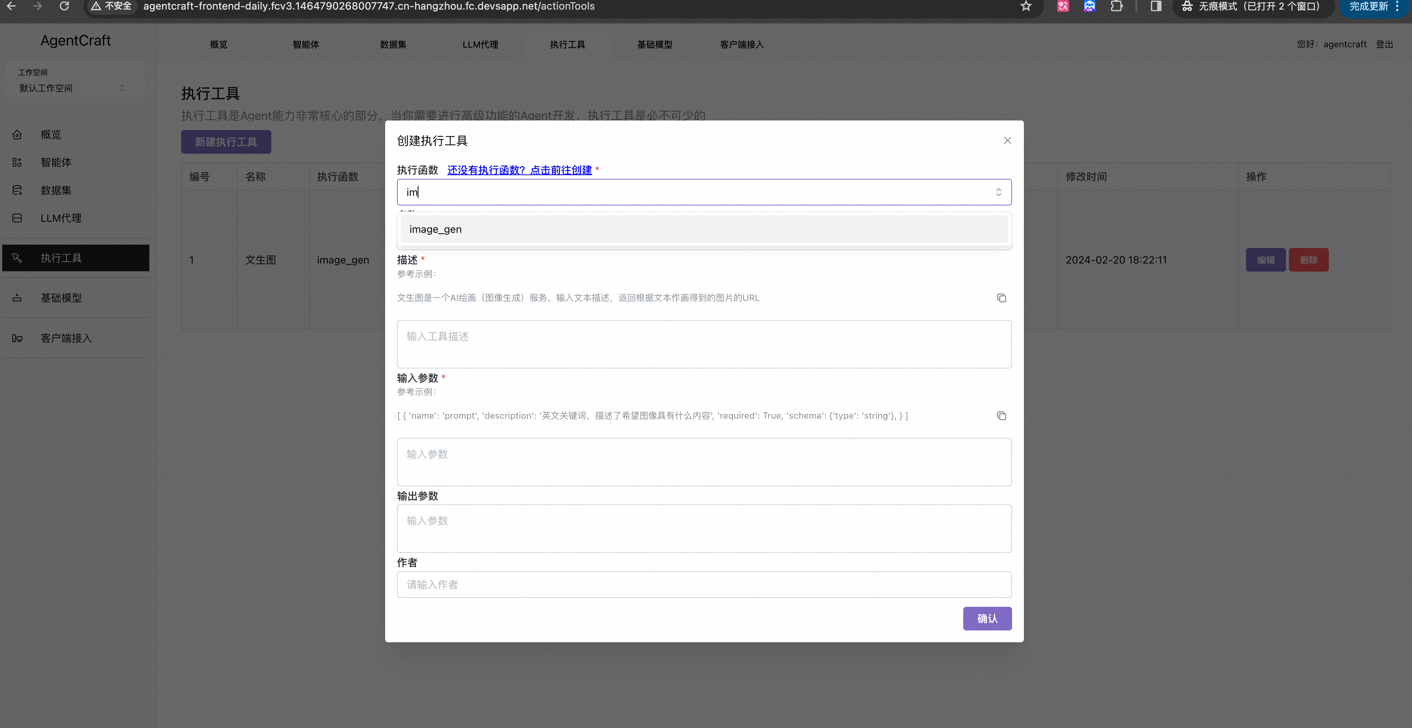Expand the 默认工作空间 workspace selector
This screenshot has height=728, width=1412.
(72, 88)
